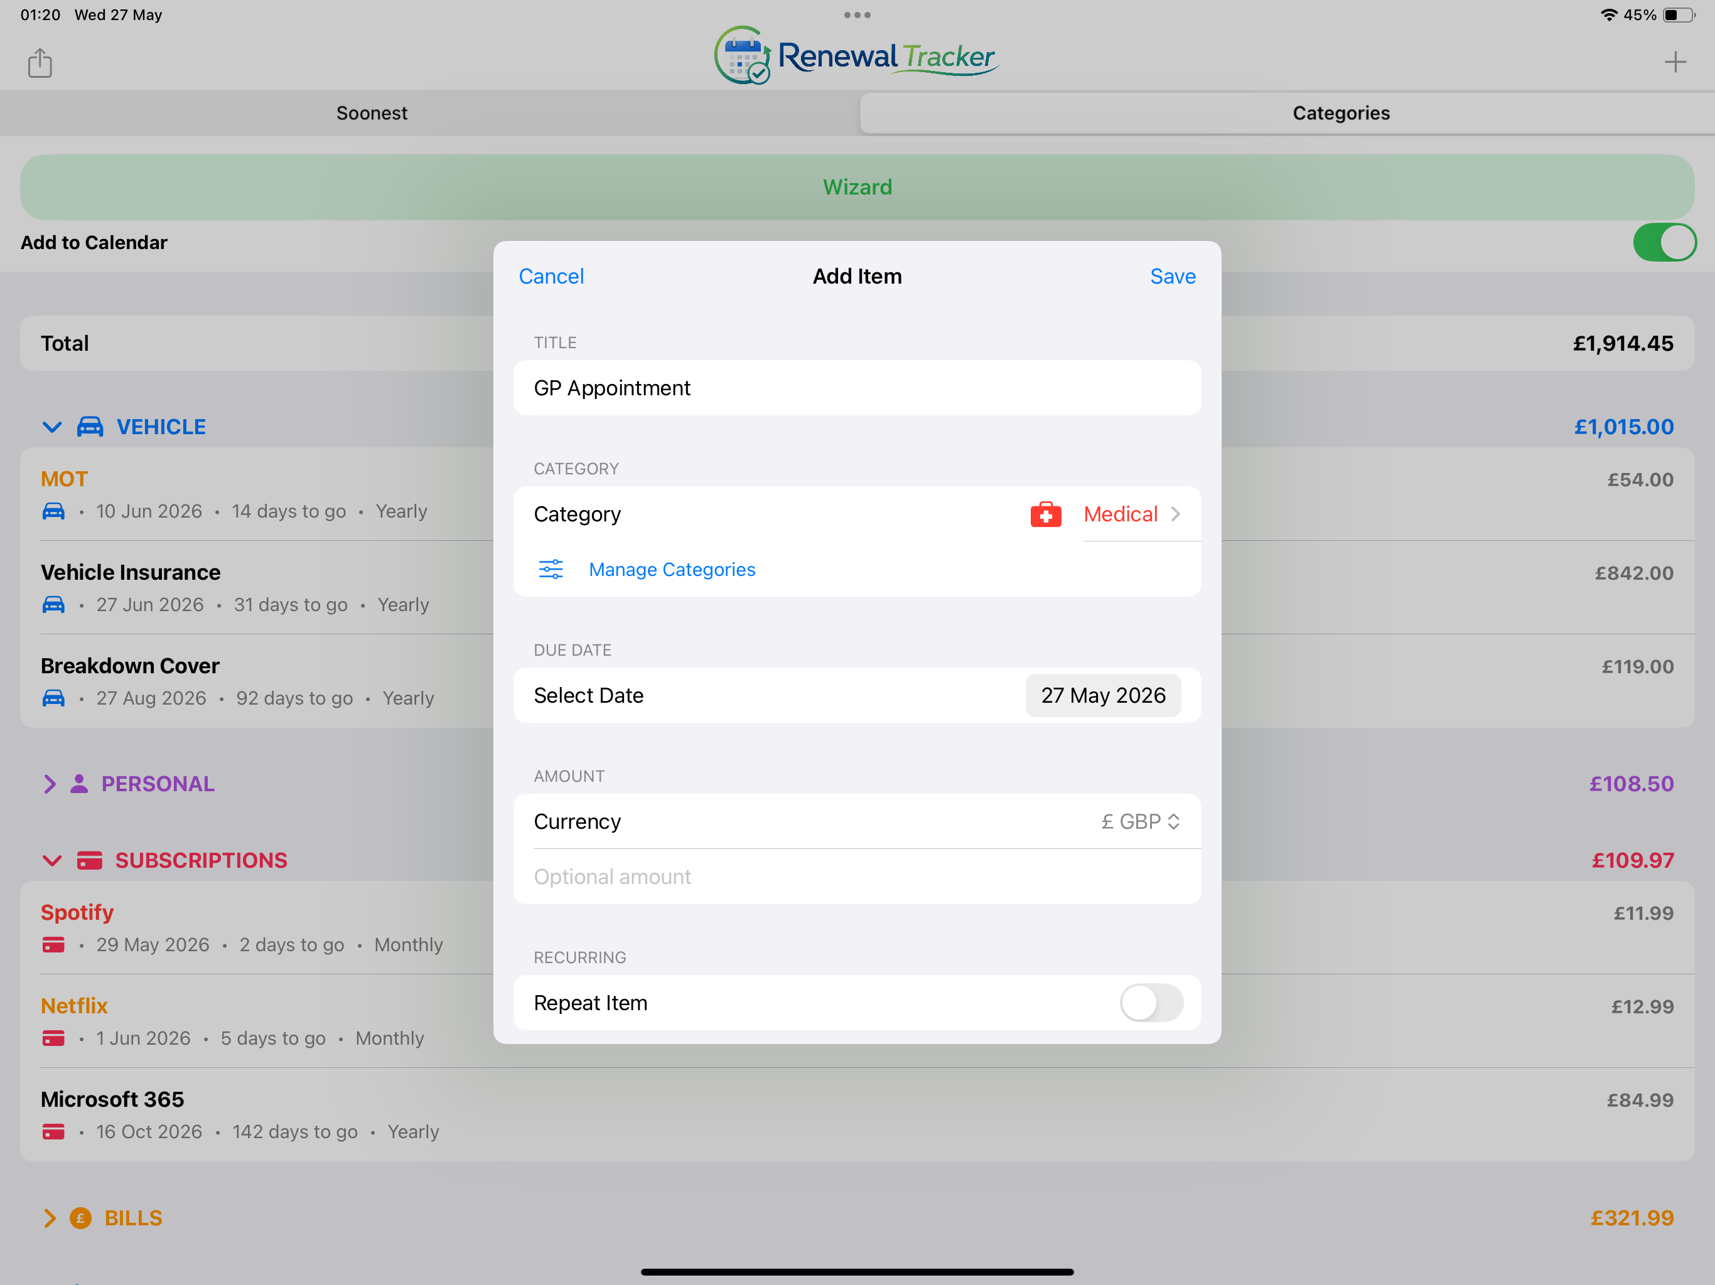
Task: Tap the card icon under Spotify
Action: tap(53, 945)
